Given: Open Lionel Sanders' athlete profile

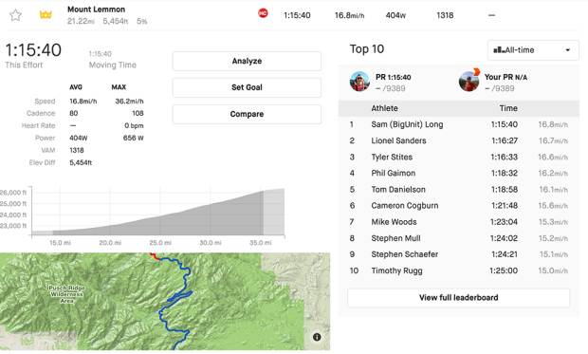Looking at the screenshot, I should point(398,140).
